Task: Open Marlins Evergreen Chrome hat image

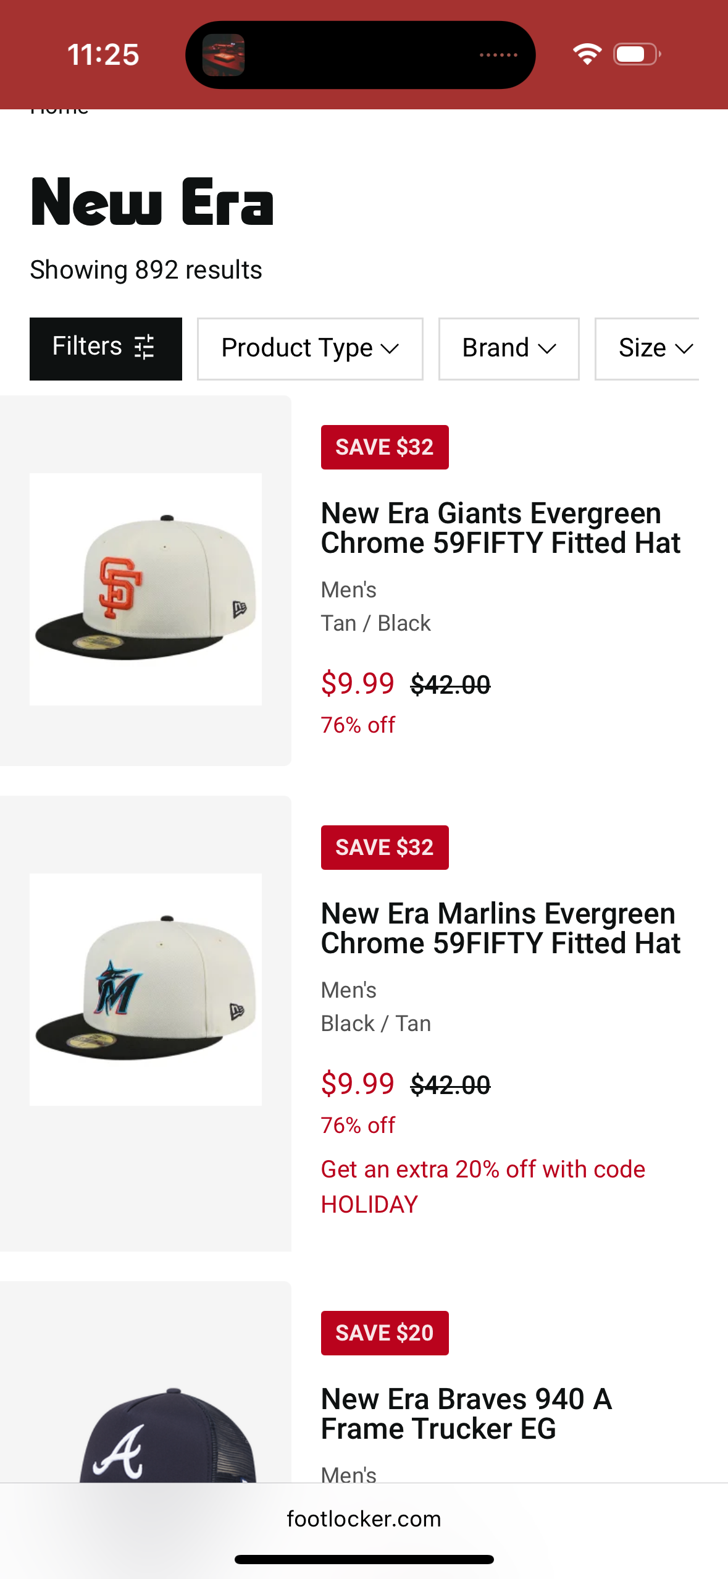Action: click(146, 989)
